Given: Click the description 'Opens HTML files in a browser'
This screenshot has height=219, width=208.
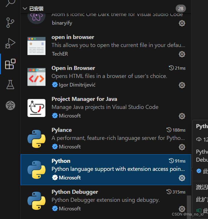Looking at the screenshot, I should click(109, 76).
